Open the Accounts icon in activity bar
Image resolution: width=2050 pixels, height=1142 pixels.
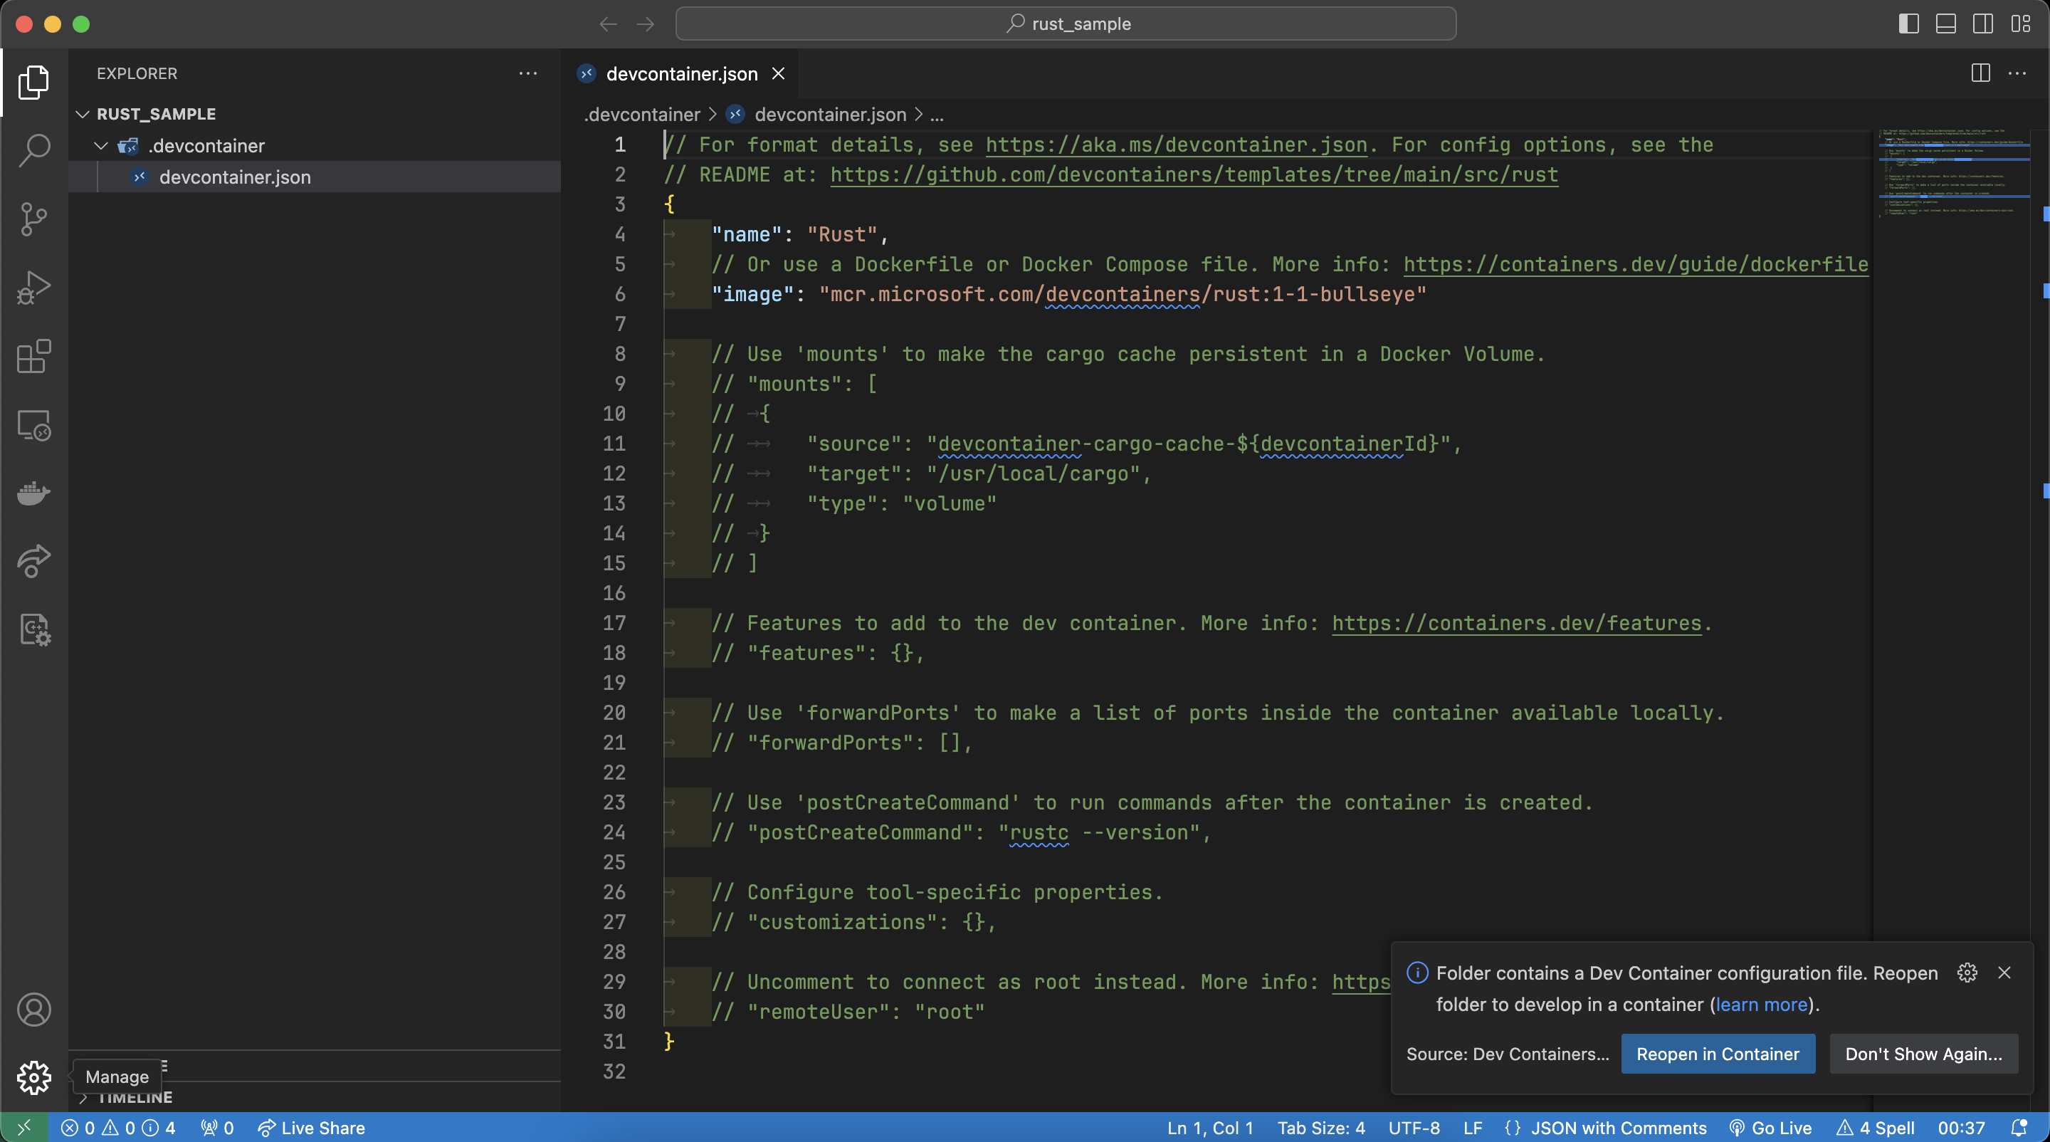point(33,1010)
